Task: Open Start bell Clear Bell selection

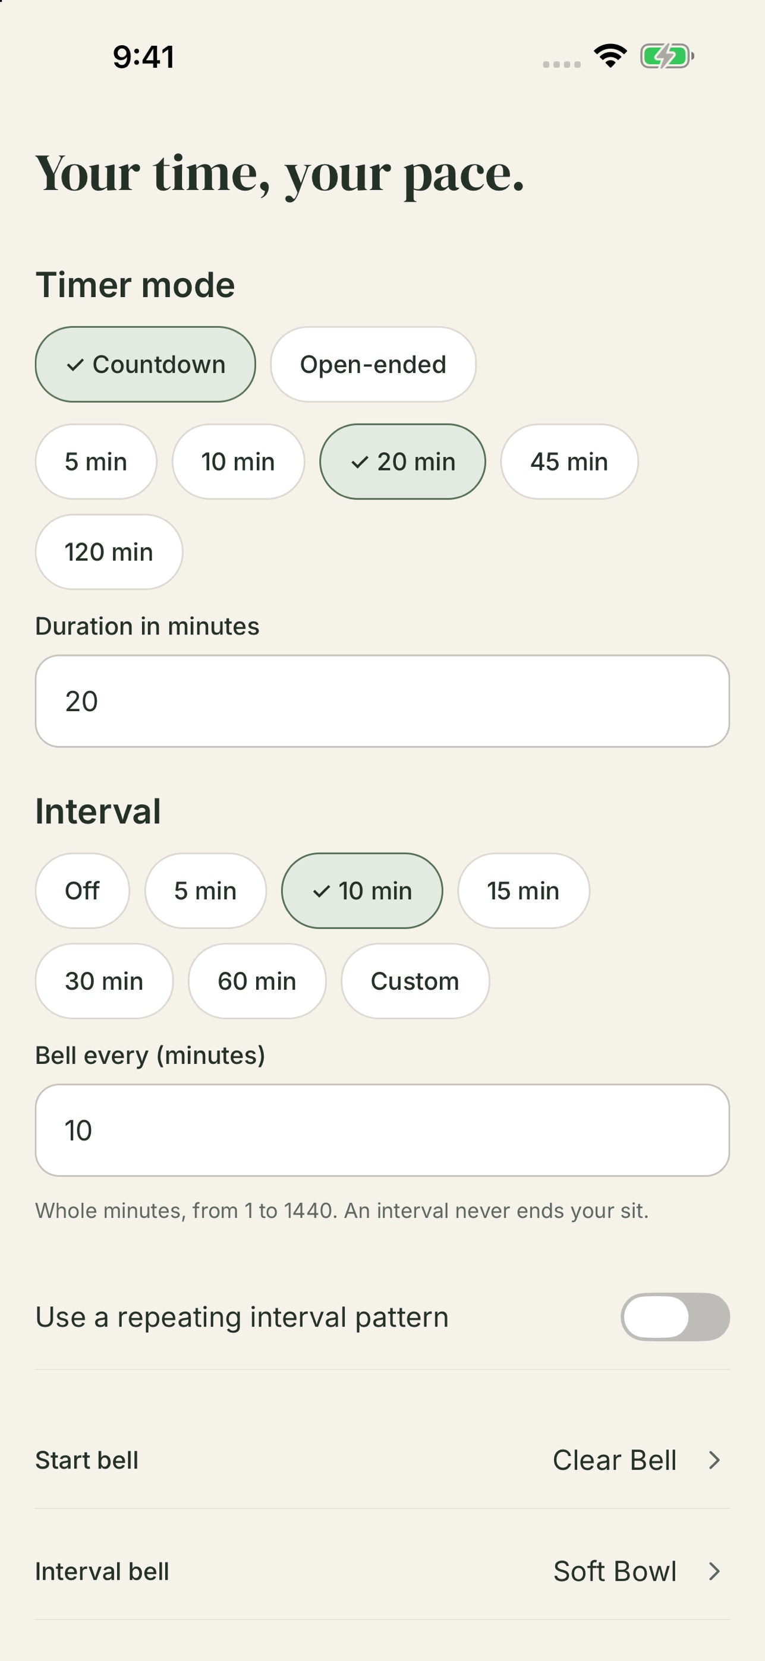Action: tap(614, 1460)
